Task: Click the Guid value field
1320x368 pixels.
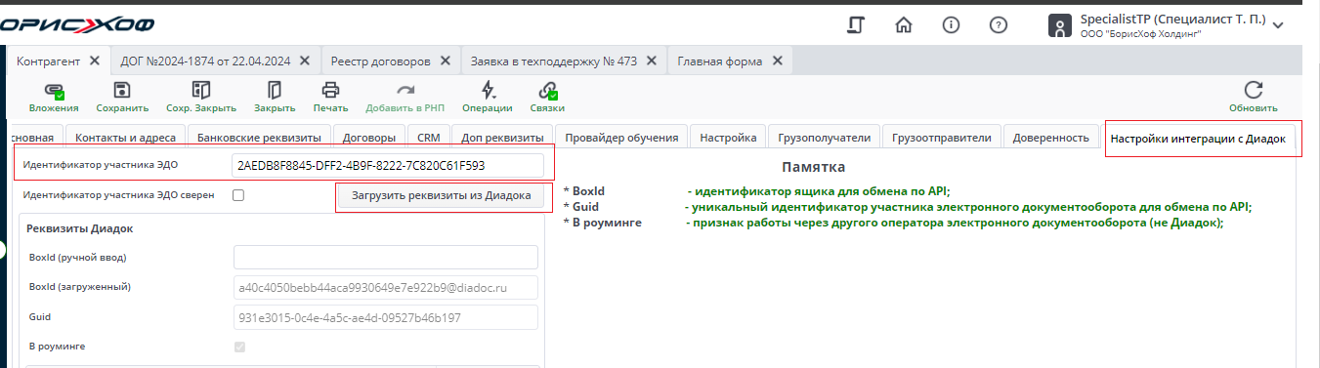Action: (386, 317)
